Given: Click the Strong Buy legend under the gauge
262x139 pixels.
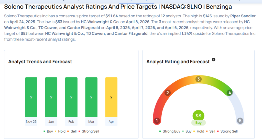Looking at the screenshot, I should pyautogui.click(x=170, y=131).
